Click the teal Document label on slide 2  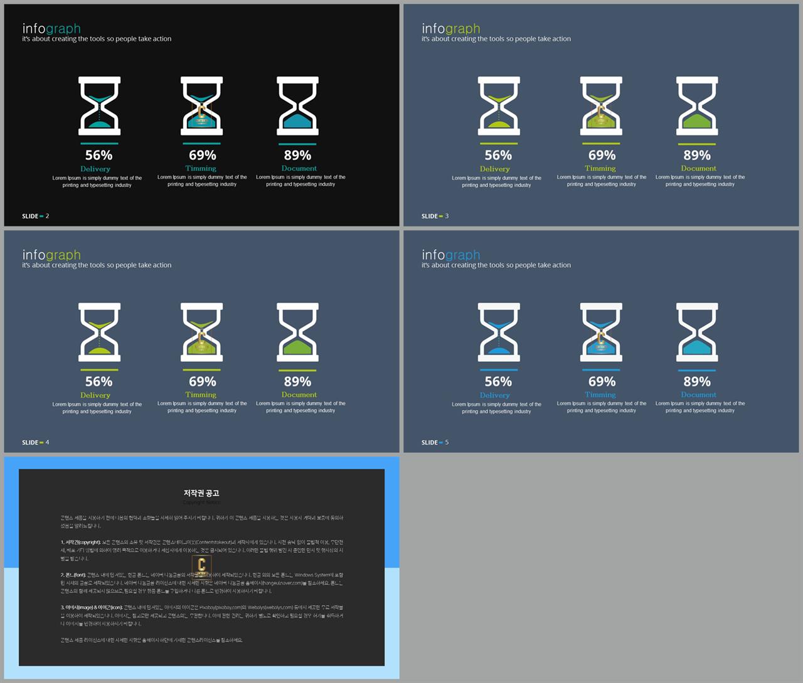pyautogui.click(x=299, y=168)
